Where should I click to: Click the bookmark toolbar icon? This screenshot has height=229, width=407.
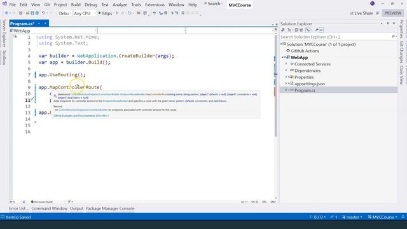click(183, 13)
